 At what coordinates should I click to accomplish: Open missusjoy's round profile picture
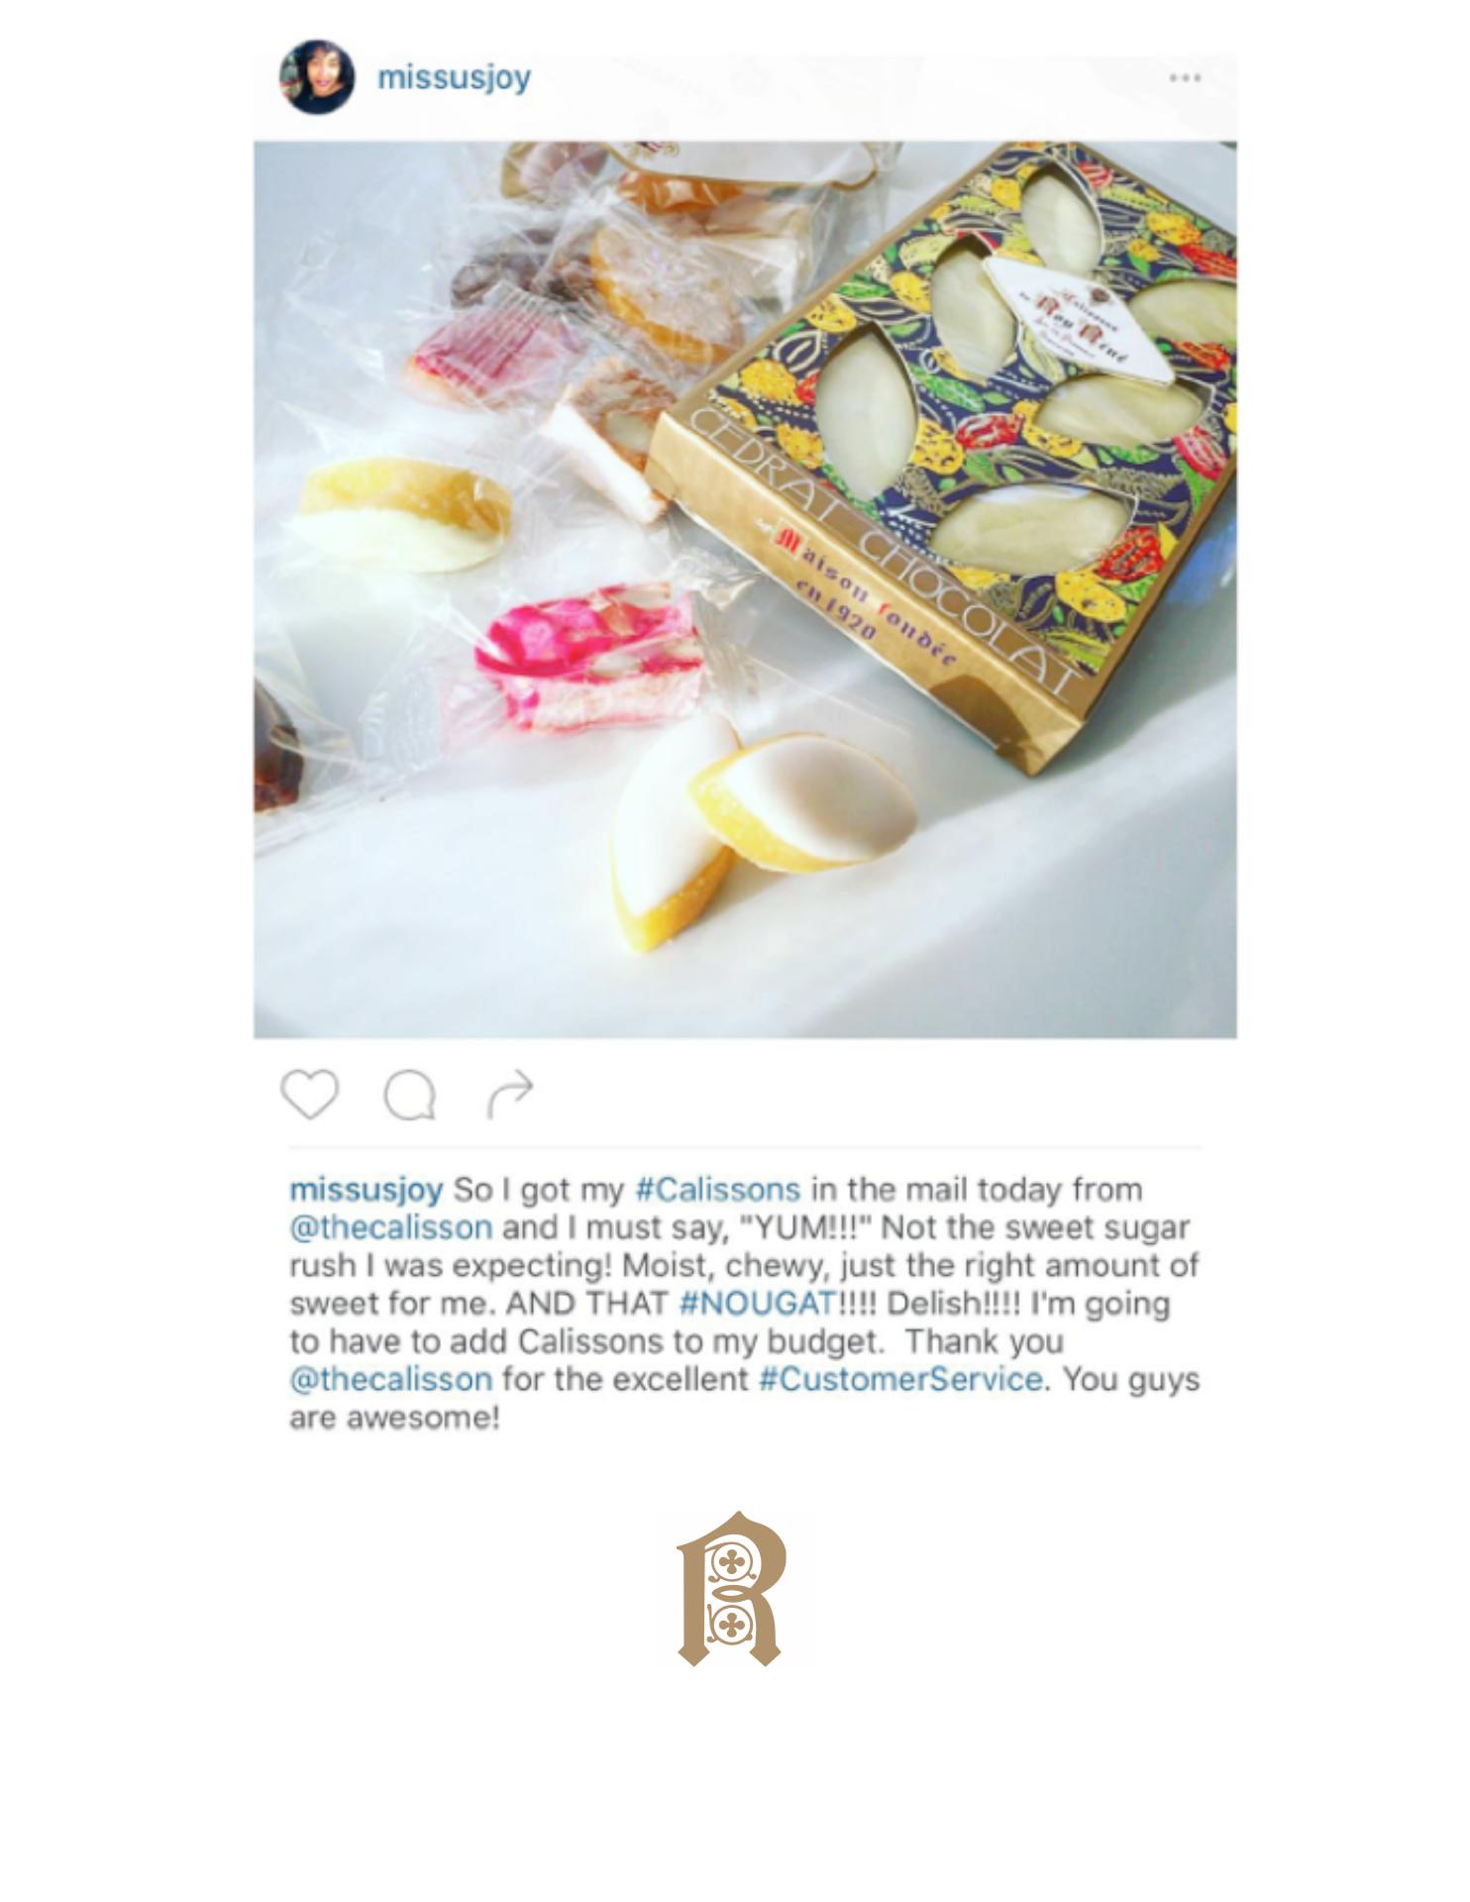coord(317,77)
